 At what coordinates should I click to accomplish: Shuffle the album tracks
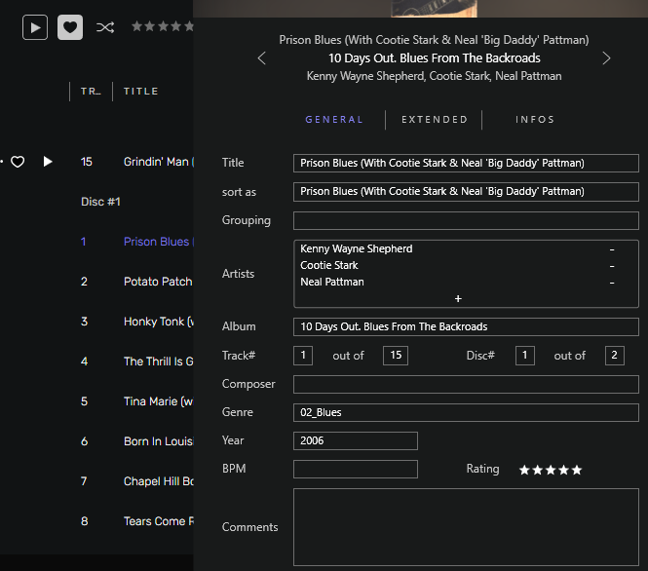pyautogui.click(x=105, y=27)
